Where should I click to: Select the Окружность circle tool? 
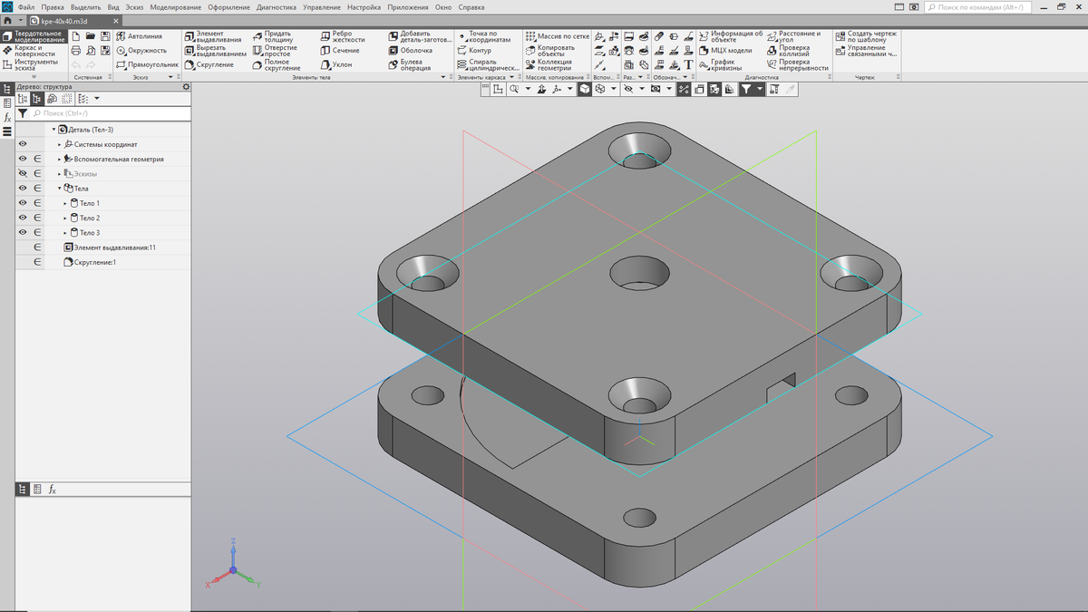[x=141, y=51]
